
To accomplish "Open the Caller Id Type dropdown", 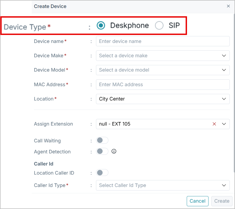I will 163,185.
